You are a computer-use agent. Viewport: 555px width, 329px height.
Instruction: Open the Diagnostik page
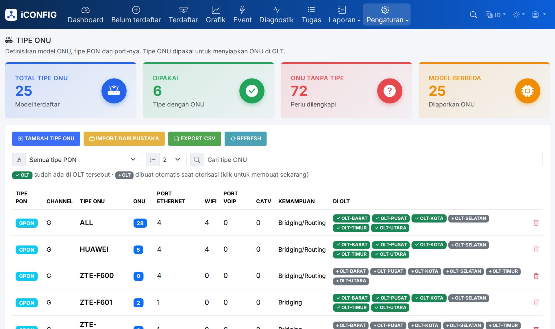[x=276, y=15]
